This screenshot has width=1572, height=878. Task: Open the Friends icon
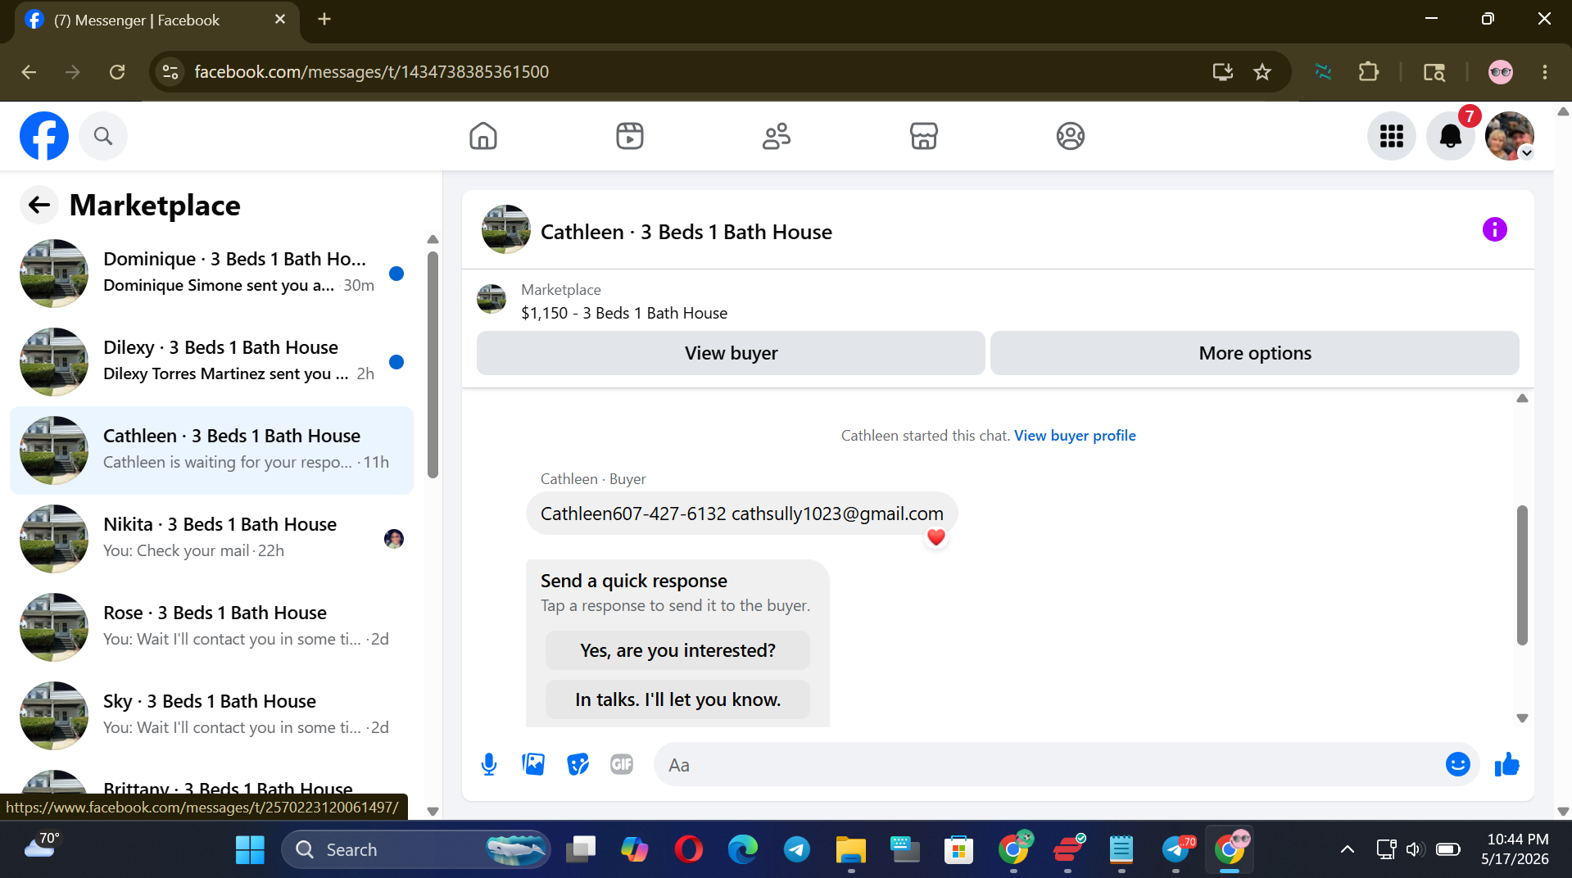[x=777, y=136]
